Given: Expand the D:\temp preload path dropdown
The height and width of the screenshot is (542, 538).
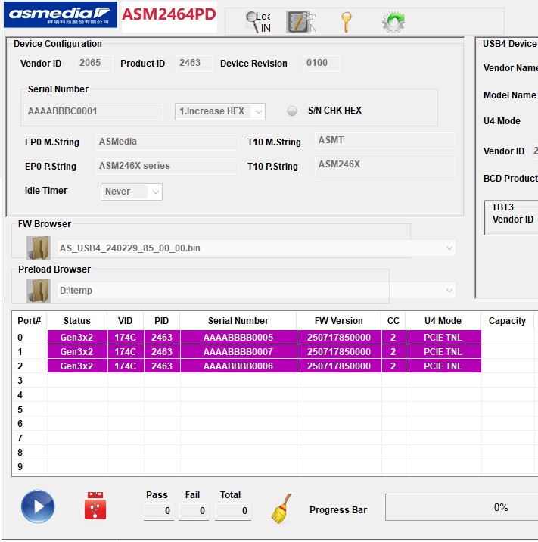Looking at the screenshot, I should point(450,291).
